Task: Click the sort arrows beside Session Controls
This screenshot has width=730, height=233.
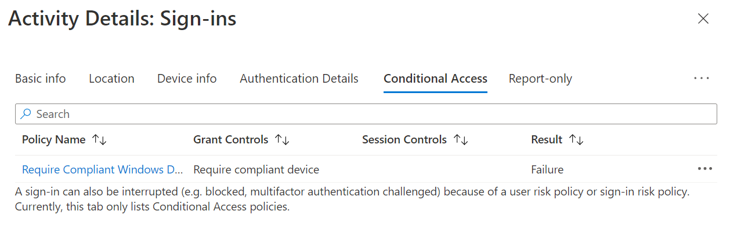Action: pyautogui.click(x=461, y=140)
